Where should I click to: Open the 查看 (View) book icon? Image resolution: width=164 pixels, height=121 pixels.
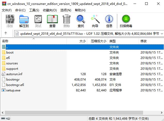click(x=52, y=19)
